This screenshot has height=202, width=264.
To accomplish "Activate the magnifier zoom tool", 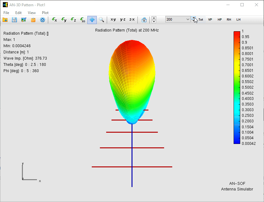I will [x=101, y=20].
